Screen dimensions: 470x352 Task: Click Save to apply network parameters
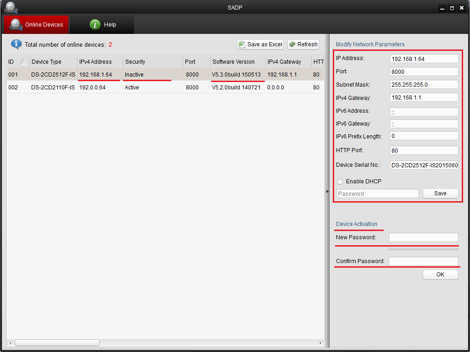point(440,193)
